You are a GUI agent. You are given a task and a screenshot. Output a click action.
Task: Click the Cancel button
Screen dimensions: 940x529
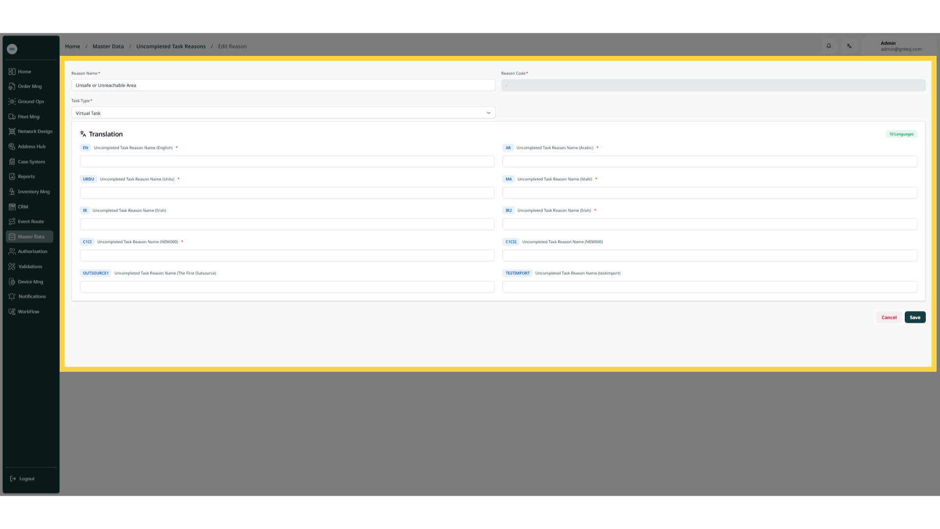tap(889, 317)
